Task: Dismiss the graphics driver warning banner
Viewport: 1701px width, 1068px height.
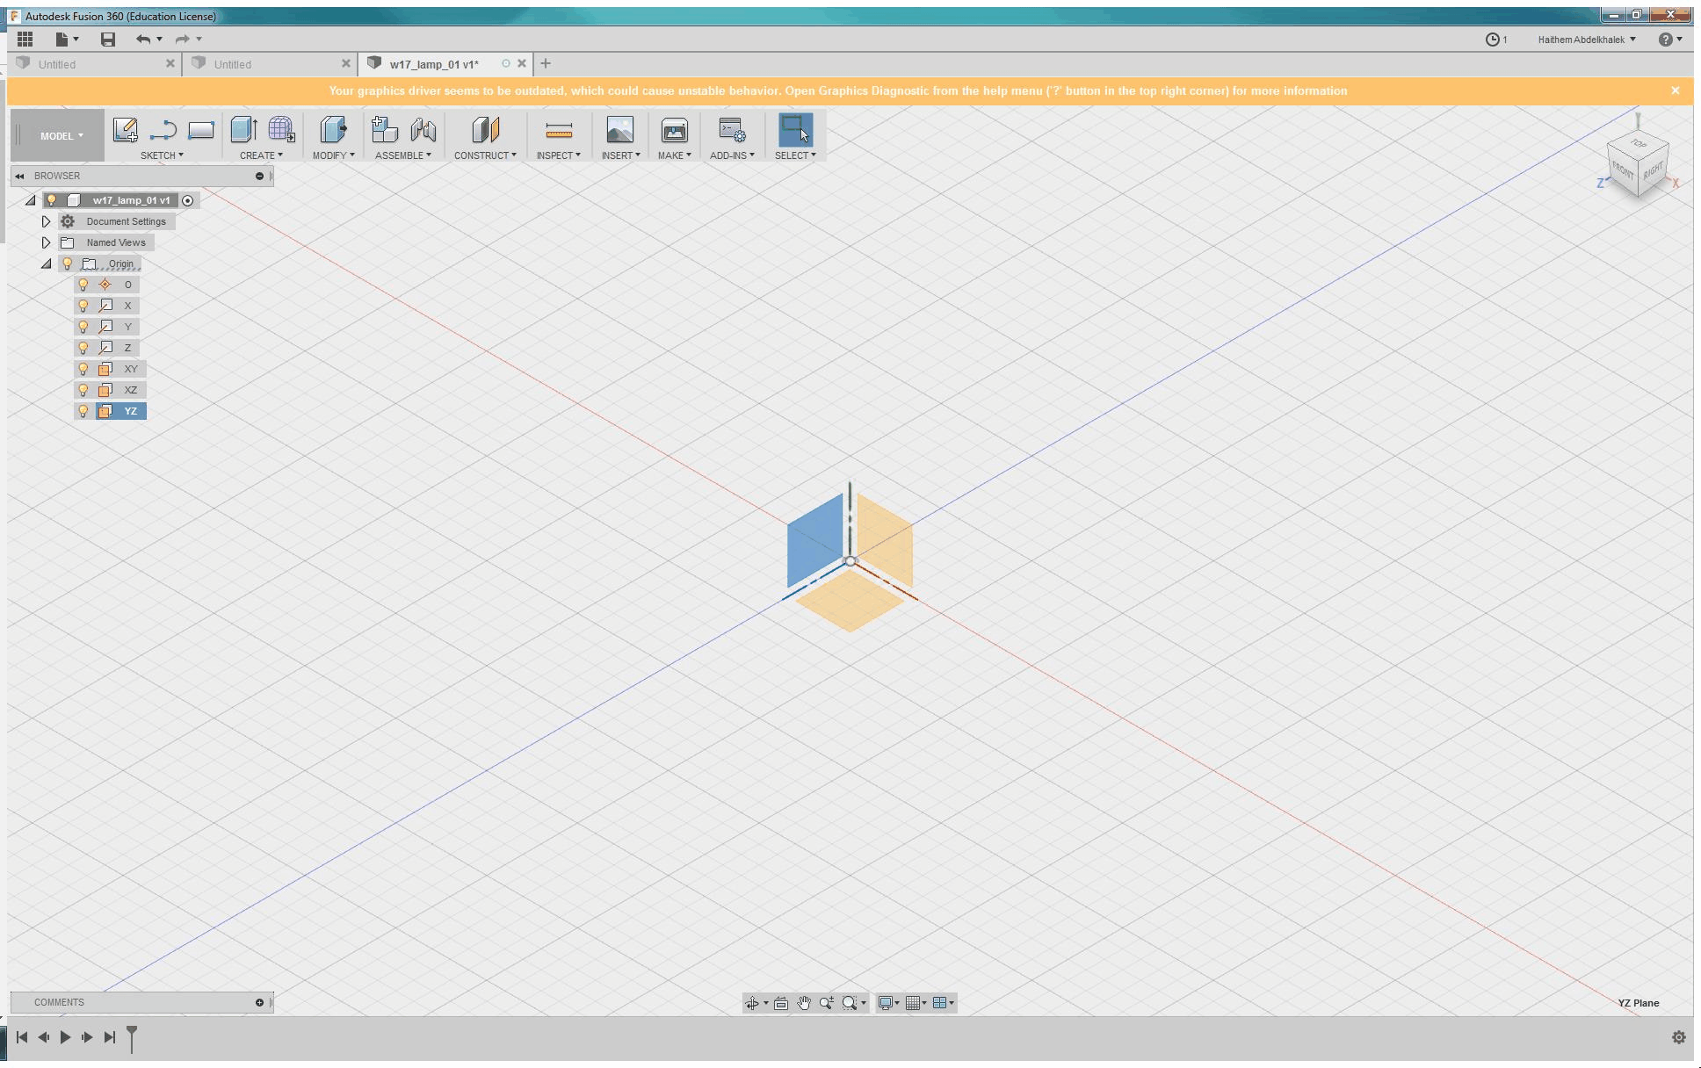Action: tap(1676, 90)
